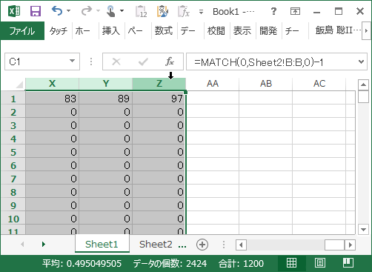Select column X header
This screenshot has width=372, height=272.
coord(52,84)
